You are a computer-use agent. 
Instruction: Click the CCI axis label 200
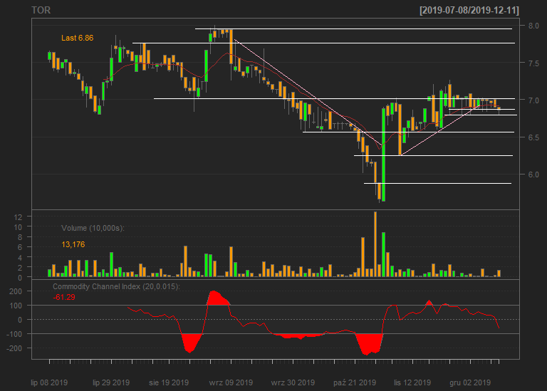pyautogui.click(x=16, y=291)
